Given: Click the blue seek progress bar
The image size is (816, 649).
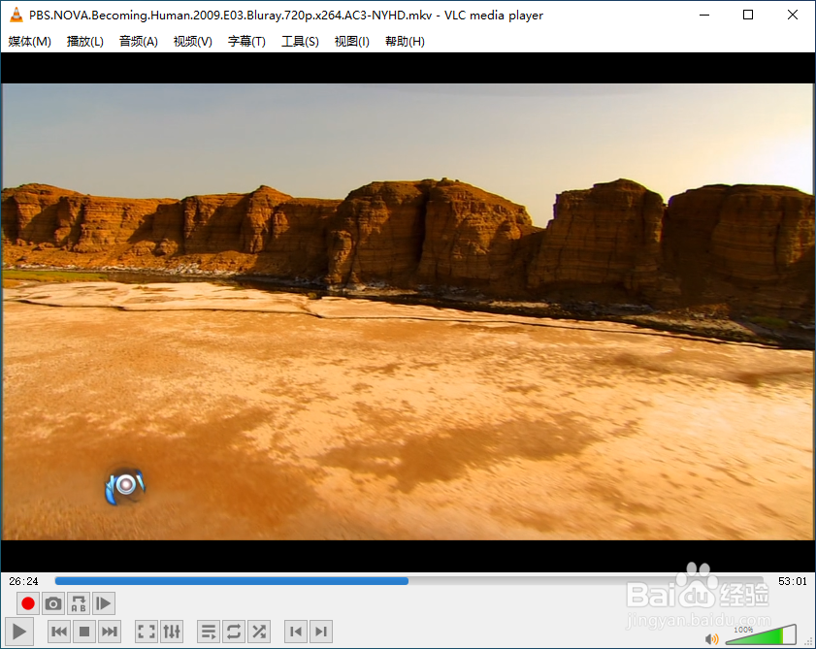Looking at the screenshot, I should pos(408,581).
